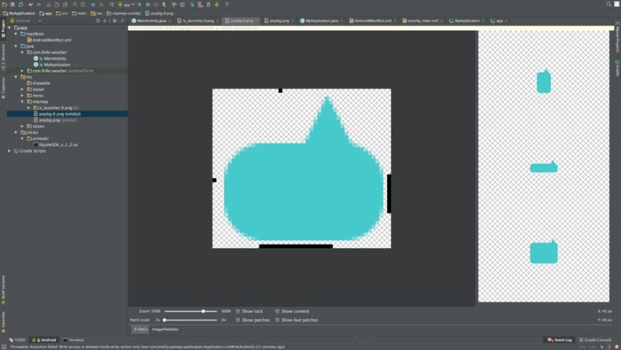Viewport: 621px width, 350px height.
Task: Click the project panel settings gear icon
Action: coord(114,21)
